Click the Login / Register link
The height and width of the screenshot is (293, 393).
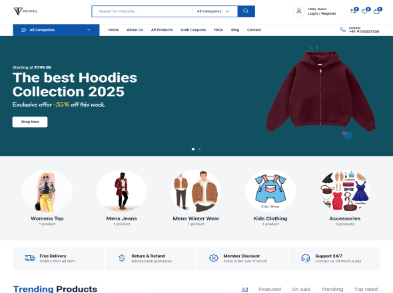click(x=322, y=13)
